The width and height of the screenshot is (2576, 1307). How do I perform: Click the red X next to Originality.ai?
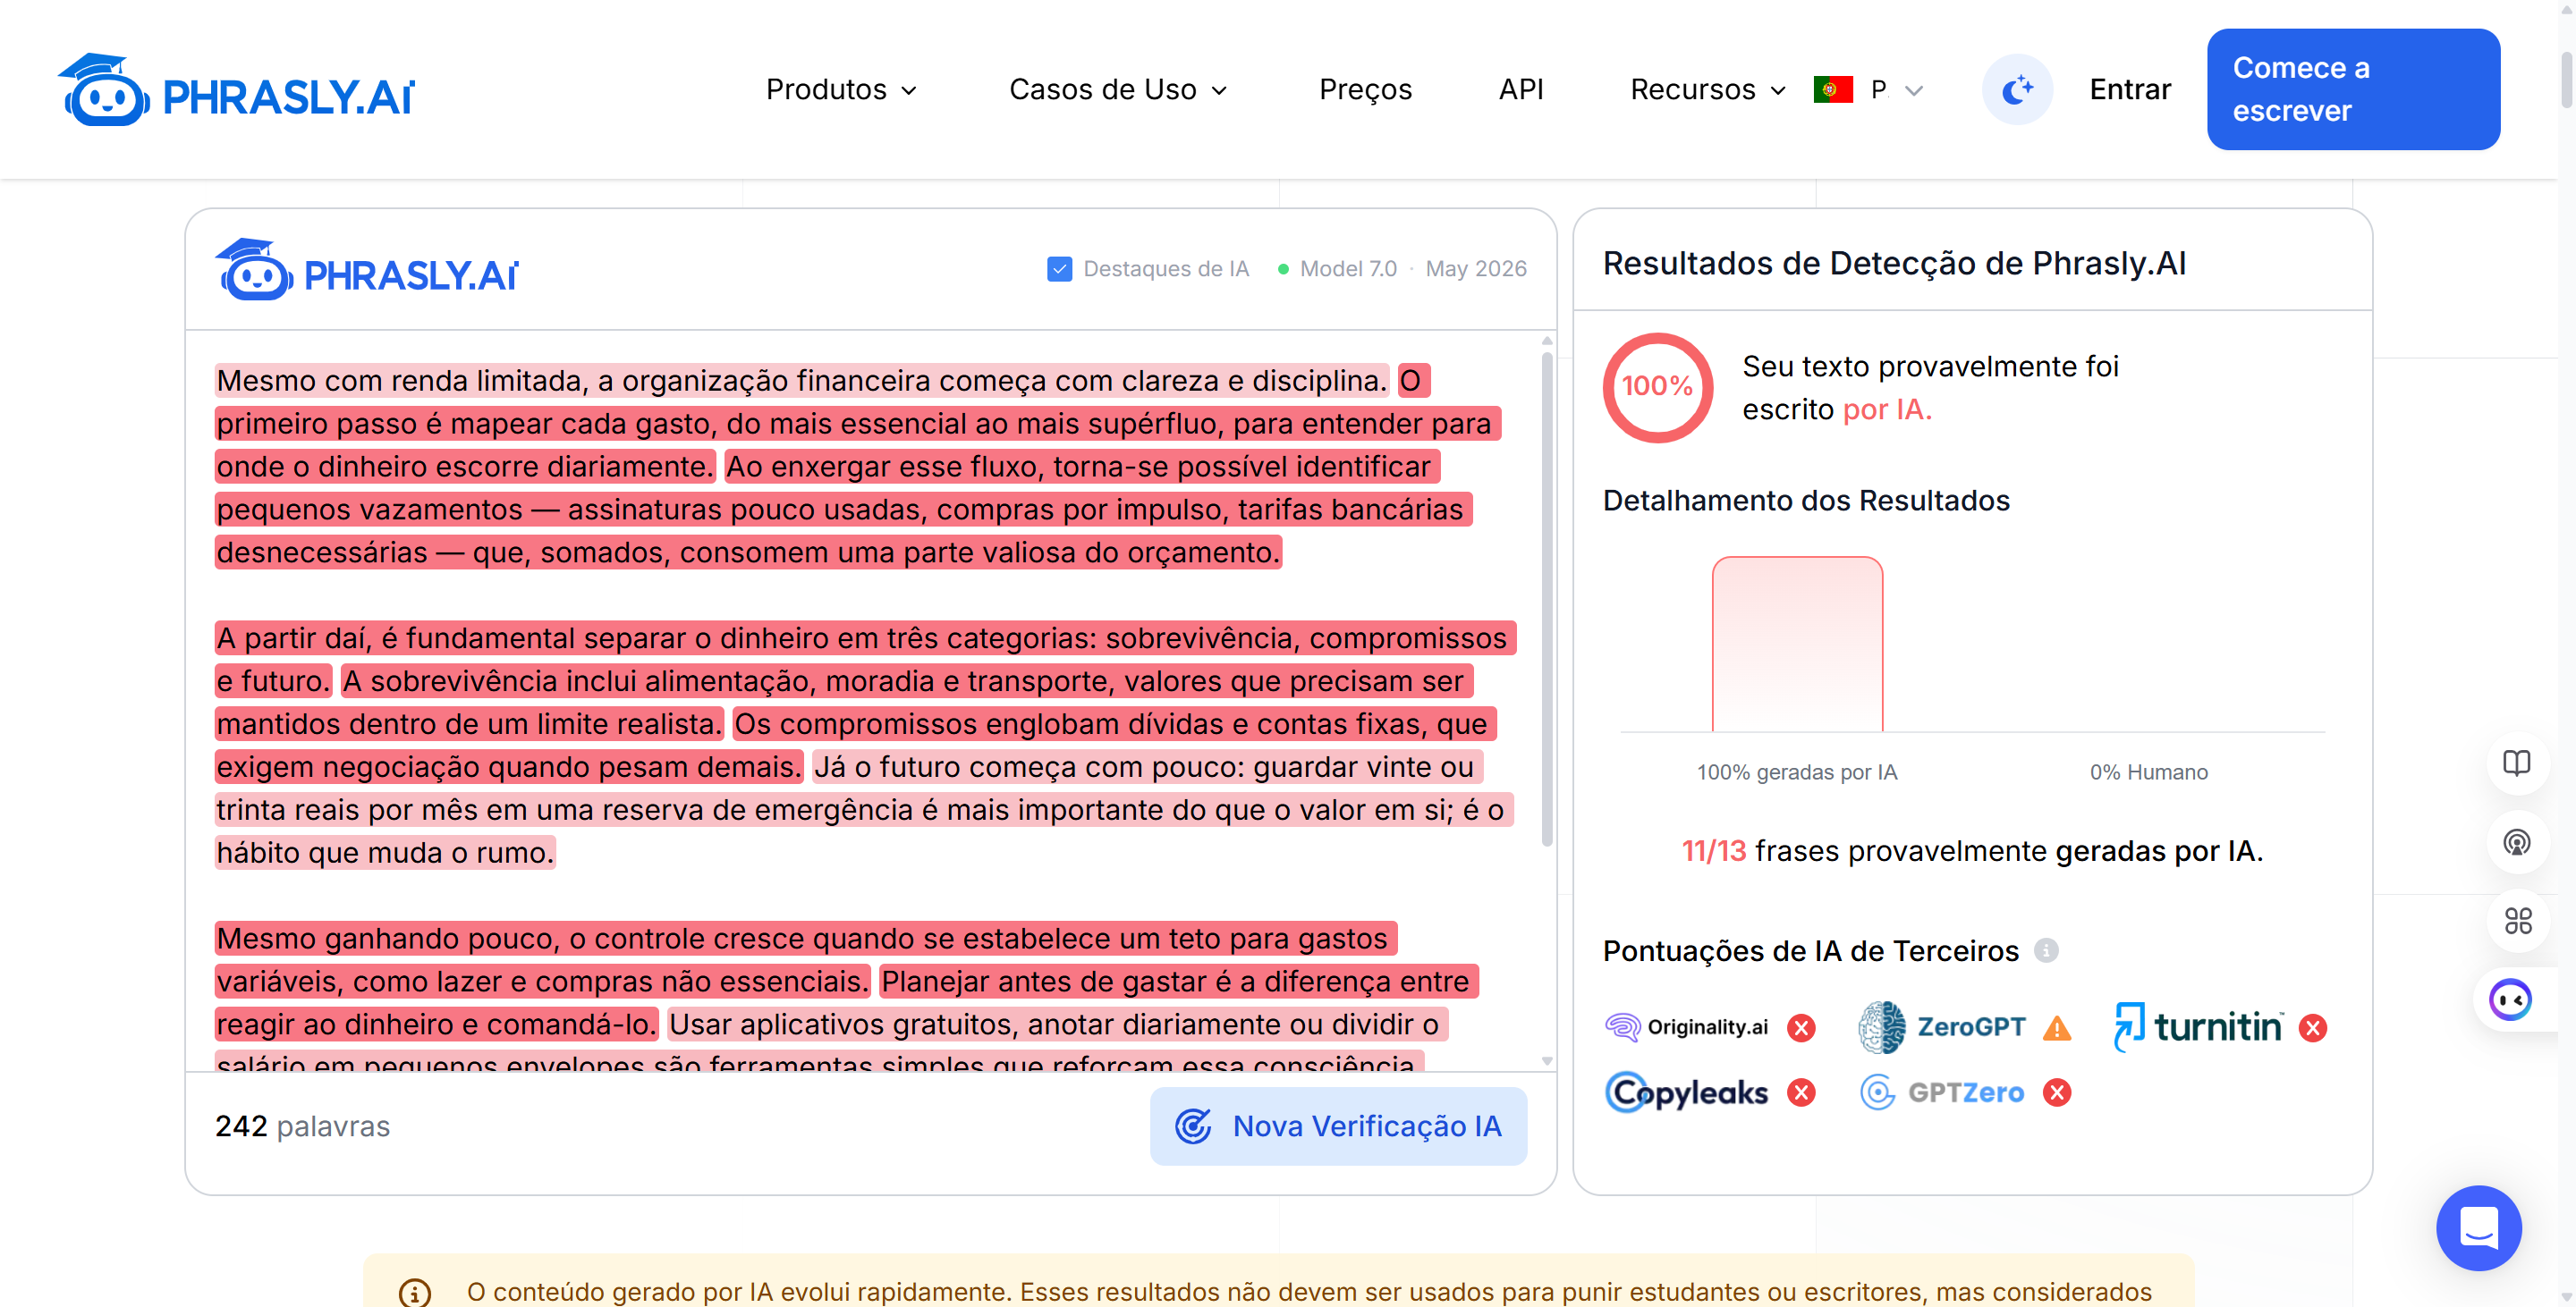coord(1801,1028)
